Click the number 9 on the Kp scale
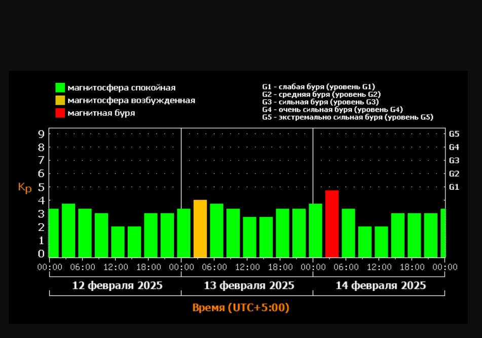This screenshot has width=482, height=338. tap(41, 134)
